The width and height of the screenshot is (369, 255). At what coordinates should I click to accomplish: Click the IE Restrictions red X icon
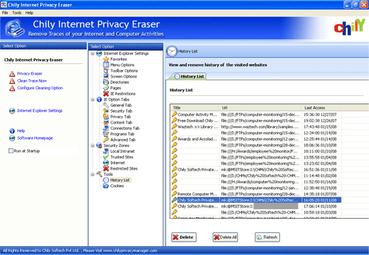pyautogui.click(x=106, y=94)
